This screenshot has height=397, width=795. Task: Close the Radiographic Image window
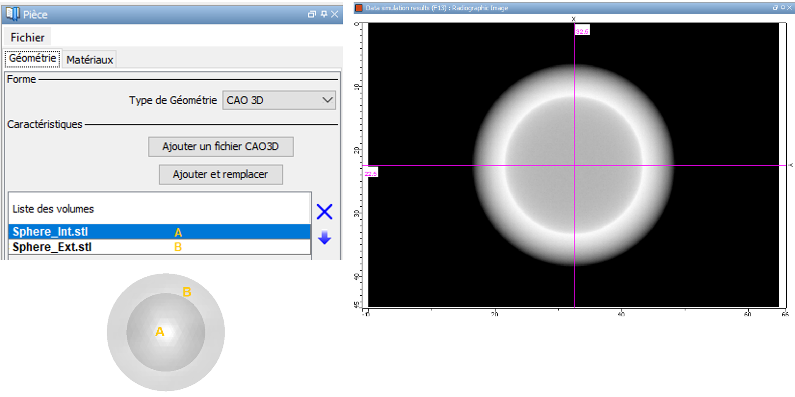(789, 8)
